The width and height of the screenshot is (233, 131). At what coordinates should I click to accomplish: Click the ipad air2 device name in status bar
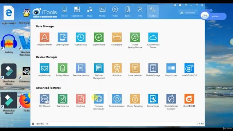(40, 124)
